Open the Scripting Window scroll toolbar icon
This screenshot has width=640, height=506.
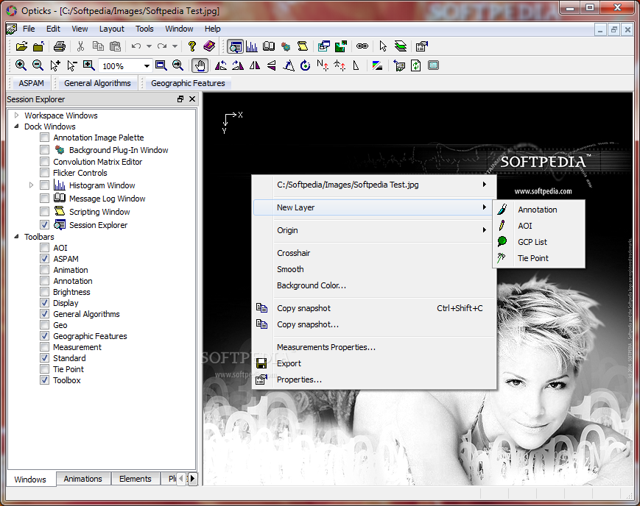point(303,46)
